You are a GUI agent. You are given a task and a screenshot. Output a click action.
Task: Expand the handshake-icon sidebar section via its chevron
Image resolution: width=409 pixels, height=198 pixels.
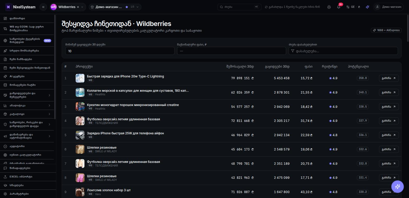tap(50, 95)
